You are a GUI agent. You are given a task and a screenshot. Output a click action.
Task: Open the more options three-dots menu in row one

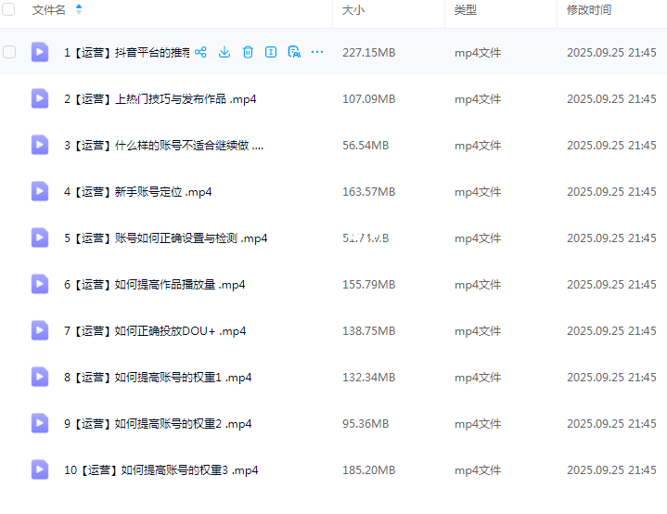[x=317, y=53]
